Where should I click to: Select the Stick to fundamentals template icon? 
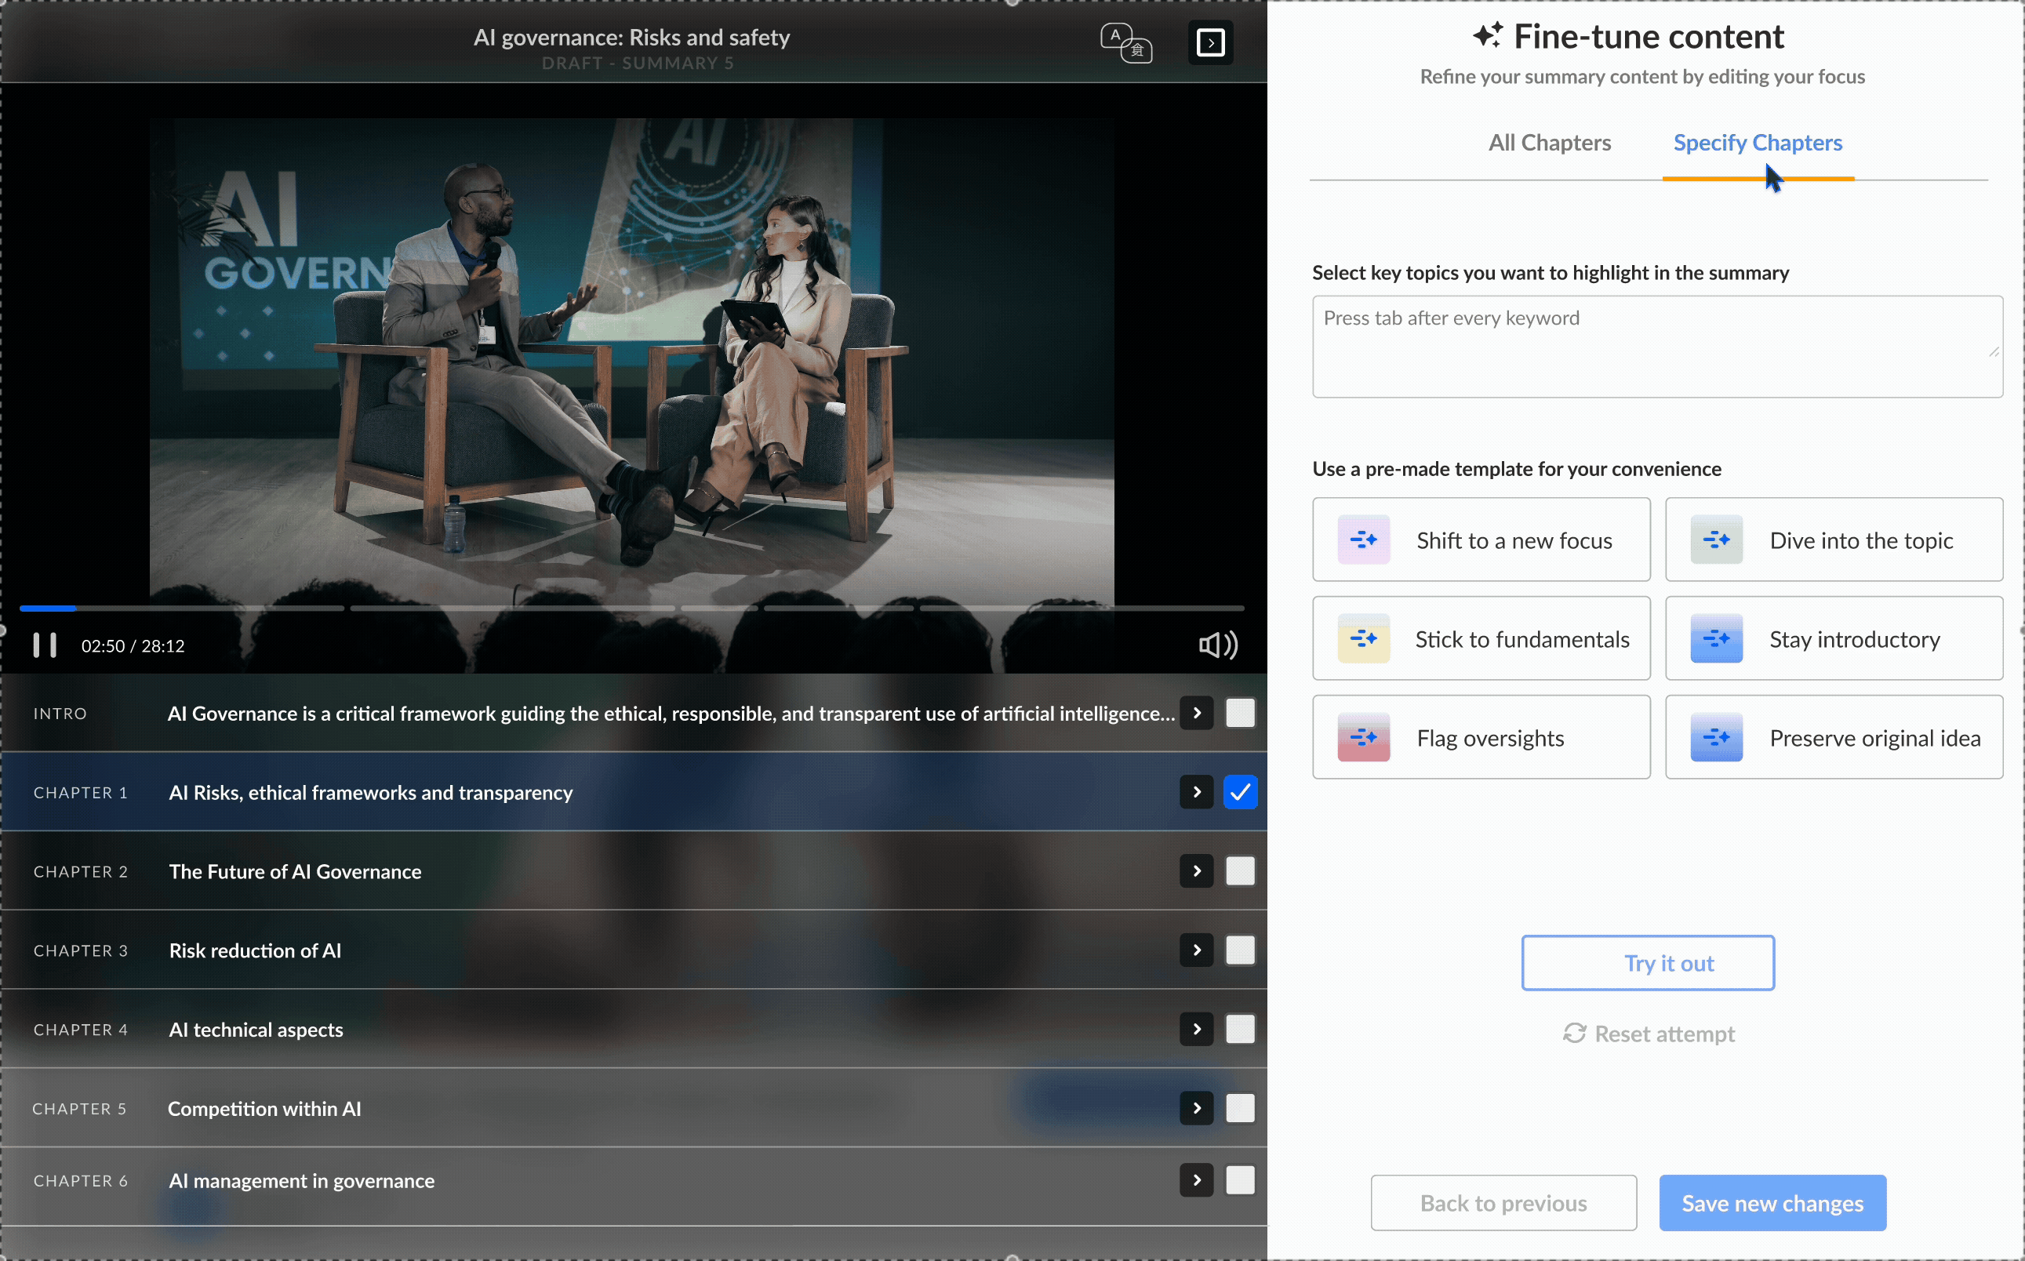click(1363, 639)
